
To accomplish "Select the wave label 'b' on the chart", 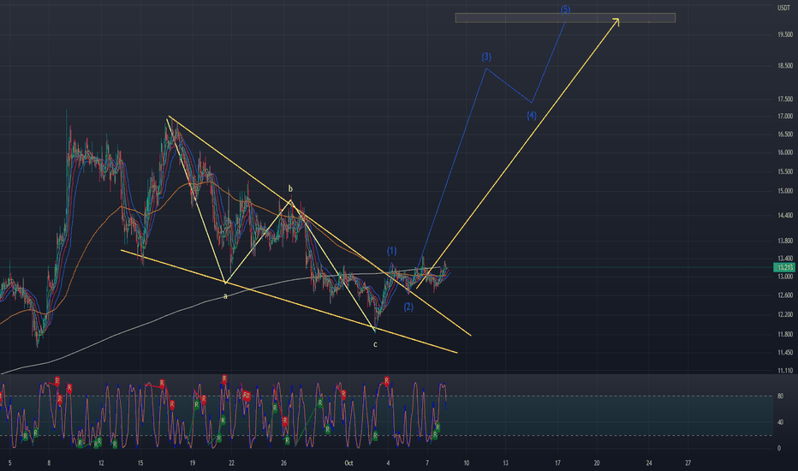I will pyautogui.click(x=290, y=189).
